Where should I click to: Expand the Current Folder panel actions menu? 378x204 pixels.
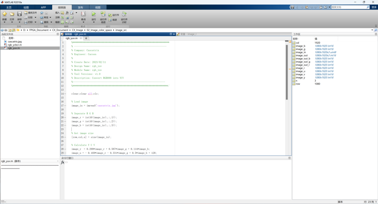coord(57,34)
